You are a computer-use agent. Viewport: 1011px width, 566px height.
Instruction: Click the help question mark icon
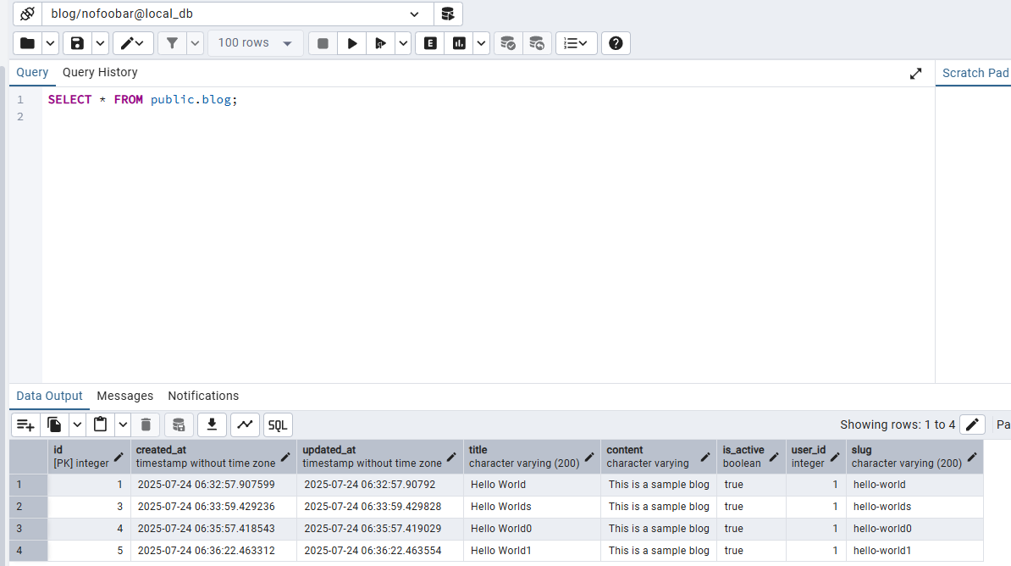tap(616, 43)
